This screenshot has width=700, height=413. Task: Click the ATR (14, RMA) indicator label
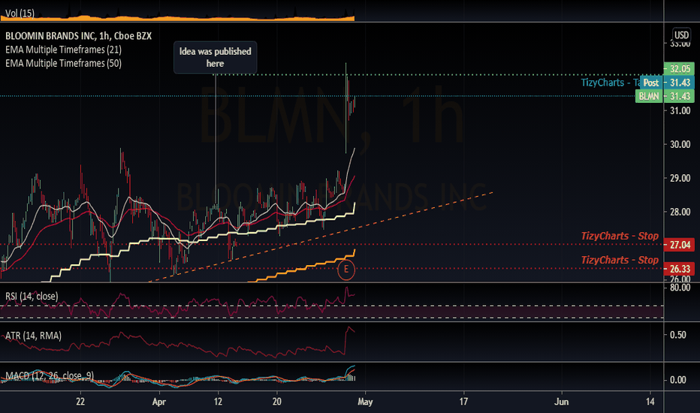click(x=34, y=336)
